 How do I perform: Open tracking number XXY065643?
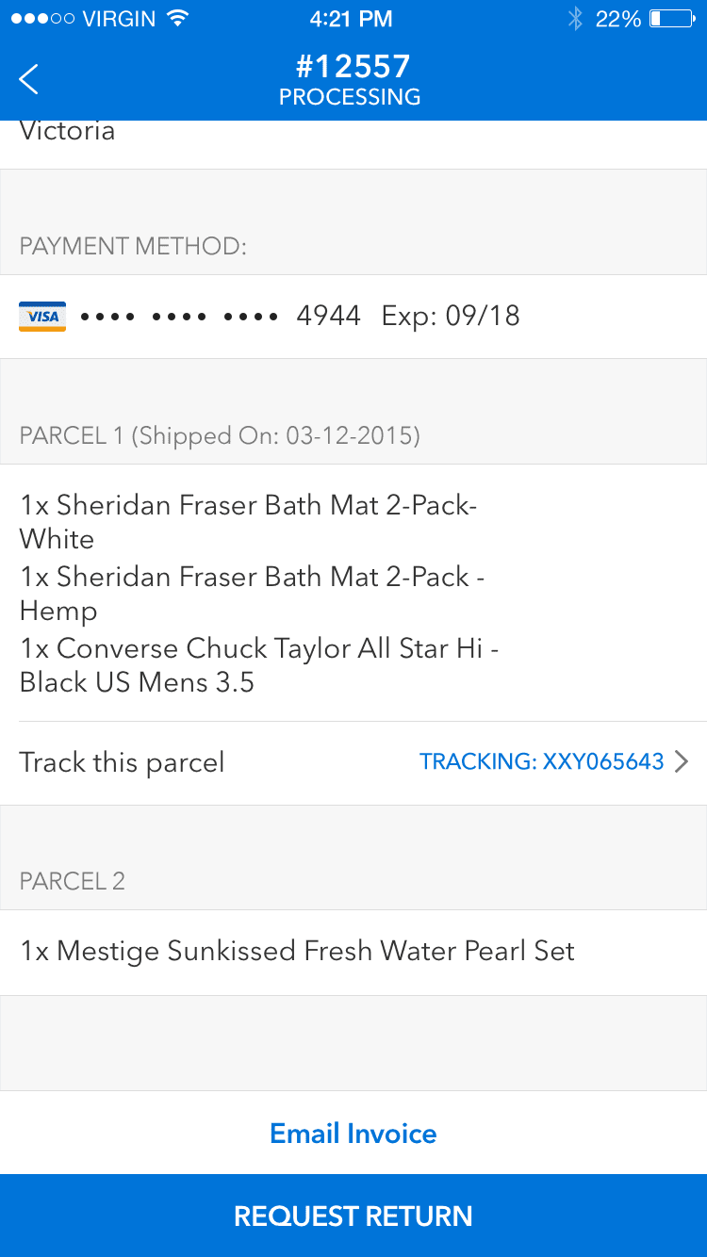541,762
